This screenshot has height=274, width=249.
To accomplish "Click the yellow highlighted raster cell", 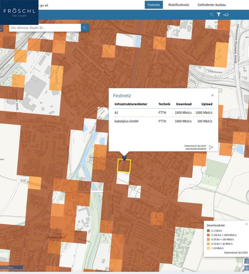I will 124,167.
